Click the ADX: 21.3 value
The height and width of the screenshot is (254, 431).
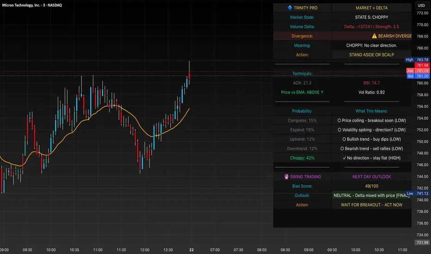click(302, 83)
